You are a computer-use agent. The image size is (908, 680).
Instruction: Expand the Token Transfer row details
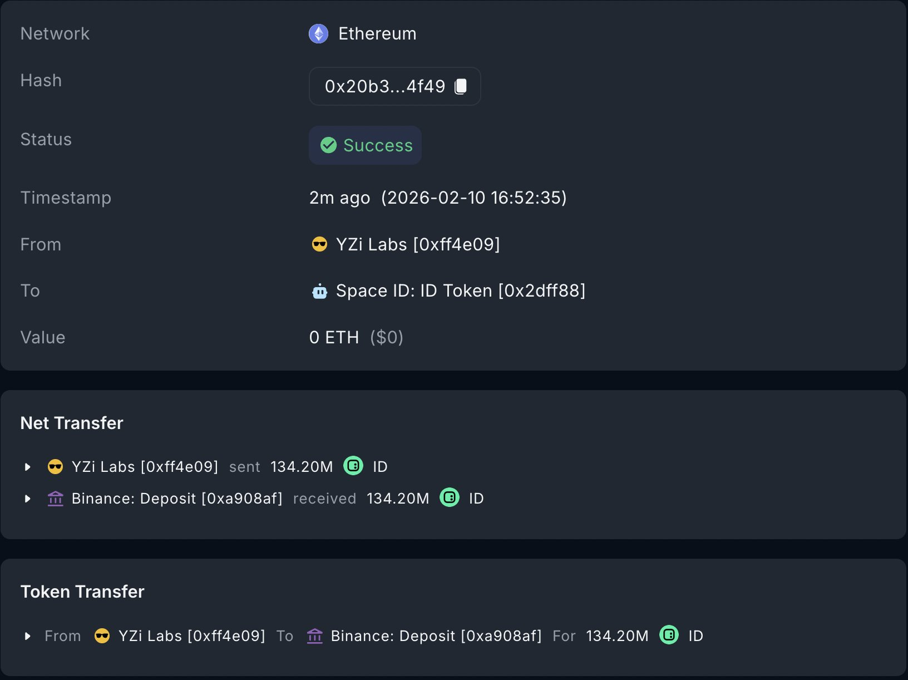27,635
